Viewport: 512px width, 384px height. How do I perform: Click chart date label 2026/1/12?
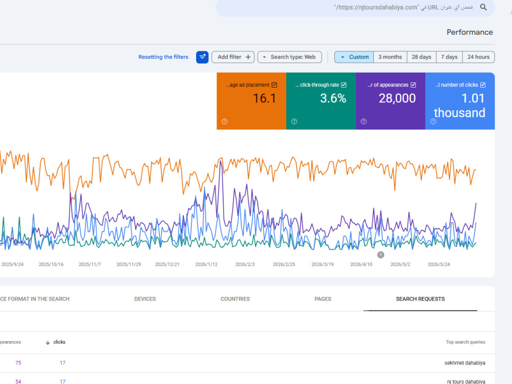[206, 265]
